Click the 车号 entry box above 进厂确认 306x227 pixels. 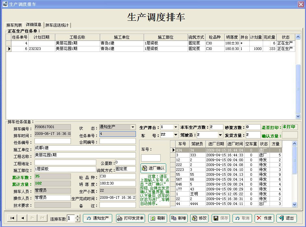tap(151, 158)
